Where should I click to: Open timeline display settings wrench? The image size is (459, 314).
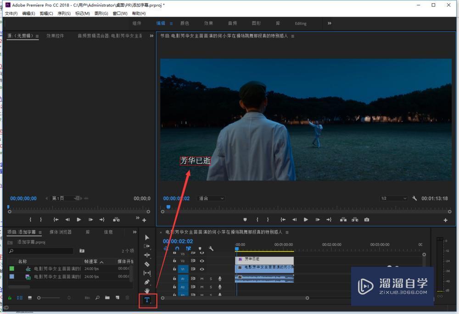(211, 249)
